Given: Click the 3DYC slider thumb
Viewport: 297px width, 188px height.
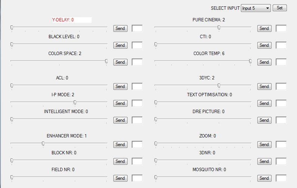Looking at the screenshot, I should [x=219, y=85].
